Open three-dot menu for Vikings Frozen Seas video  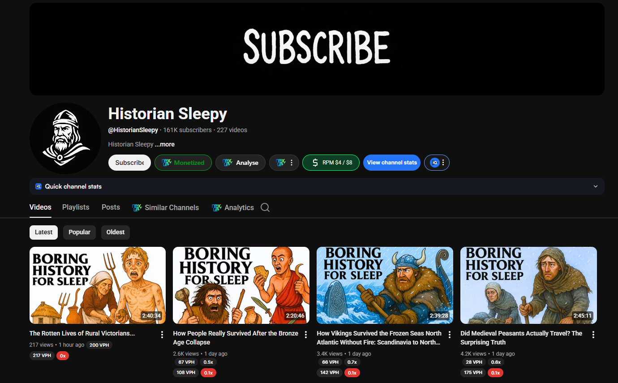[450, 335]
